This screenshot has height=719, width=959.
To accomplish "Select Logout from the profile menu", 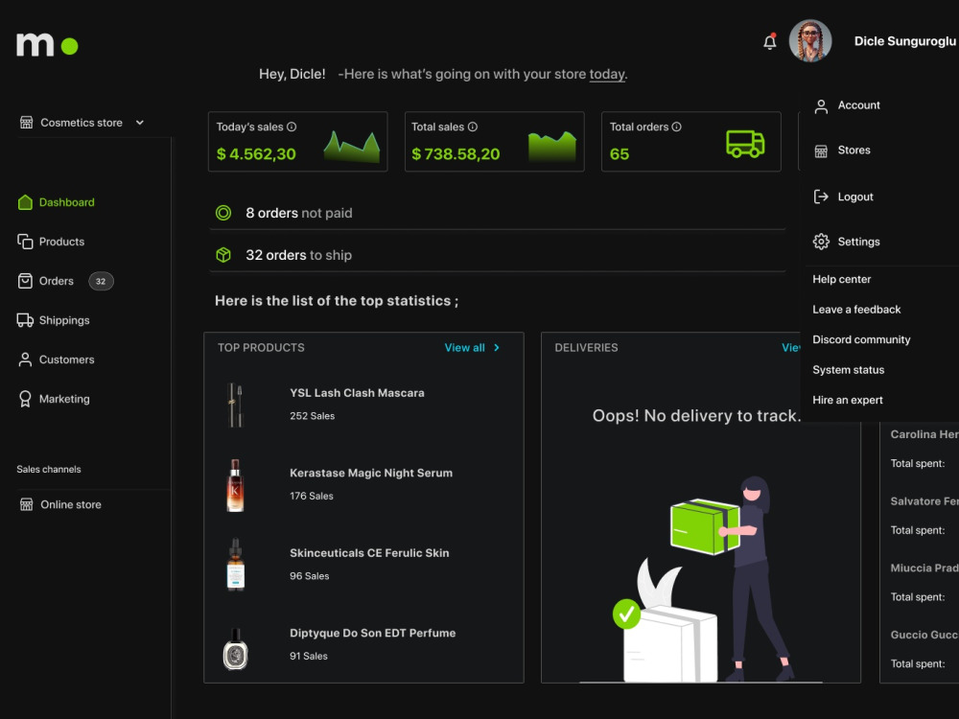I will pos(855,197).
